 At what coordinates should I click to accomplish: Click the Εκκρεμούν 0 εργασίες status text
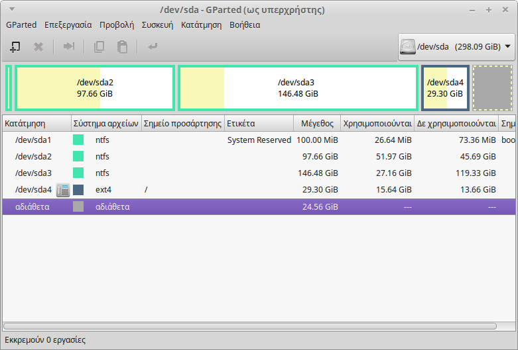tap(45, 340)
